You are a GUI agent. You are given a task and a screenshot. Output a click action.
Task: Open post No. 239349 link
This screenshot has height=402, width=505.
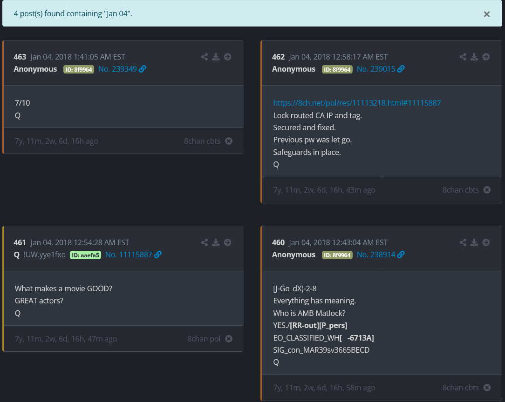(x=122, y=69)
